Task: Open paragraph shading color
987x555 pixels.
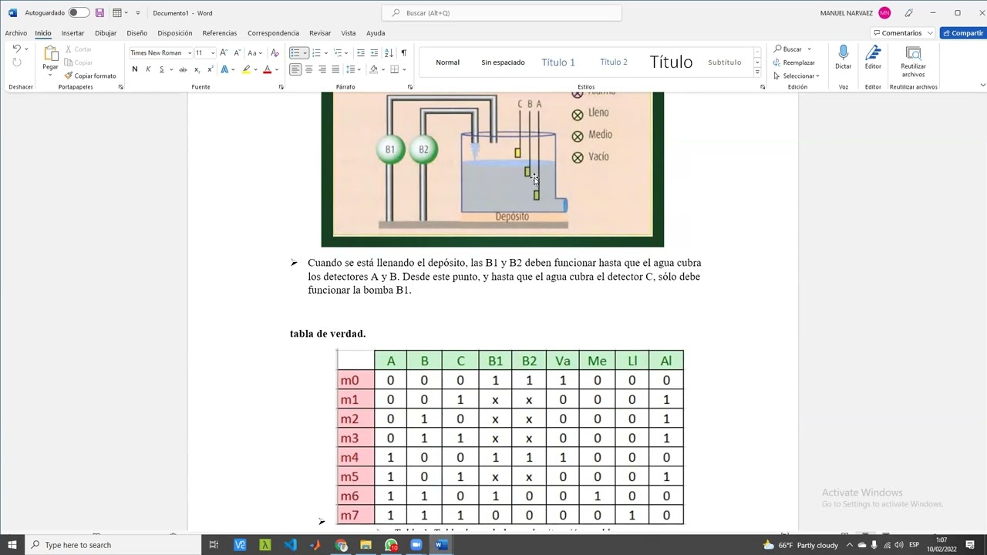Action: [x=373, y=69]
